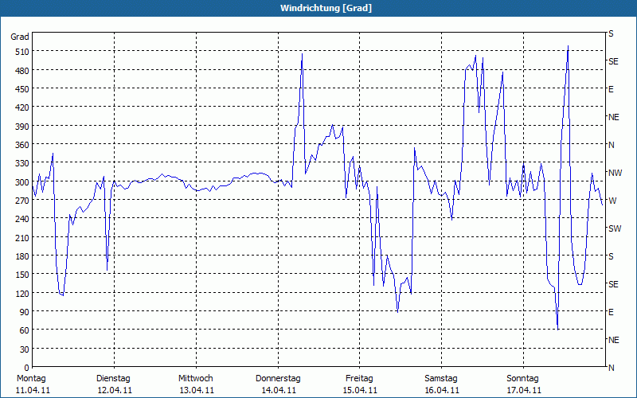Image resolution: width=637 pixels, height=398 pixels.
Task: Click the y-axis value "0"
Action: coord(27,368)
